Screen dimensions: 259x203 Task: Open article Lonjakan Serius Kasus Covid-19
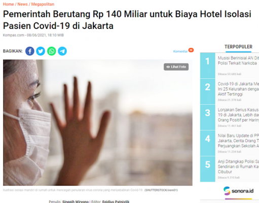click(x=238, y=115)
